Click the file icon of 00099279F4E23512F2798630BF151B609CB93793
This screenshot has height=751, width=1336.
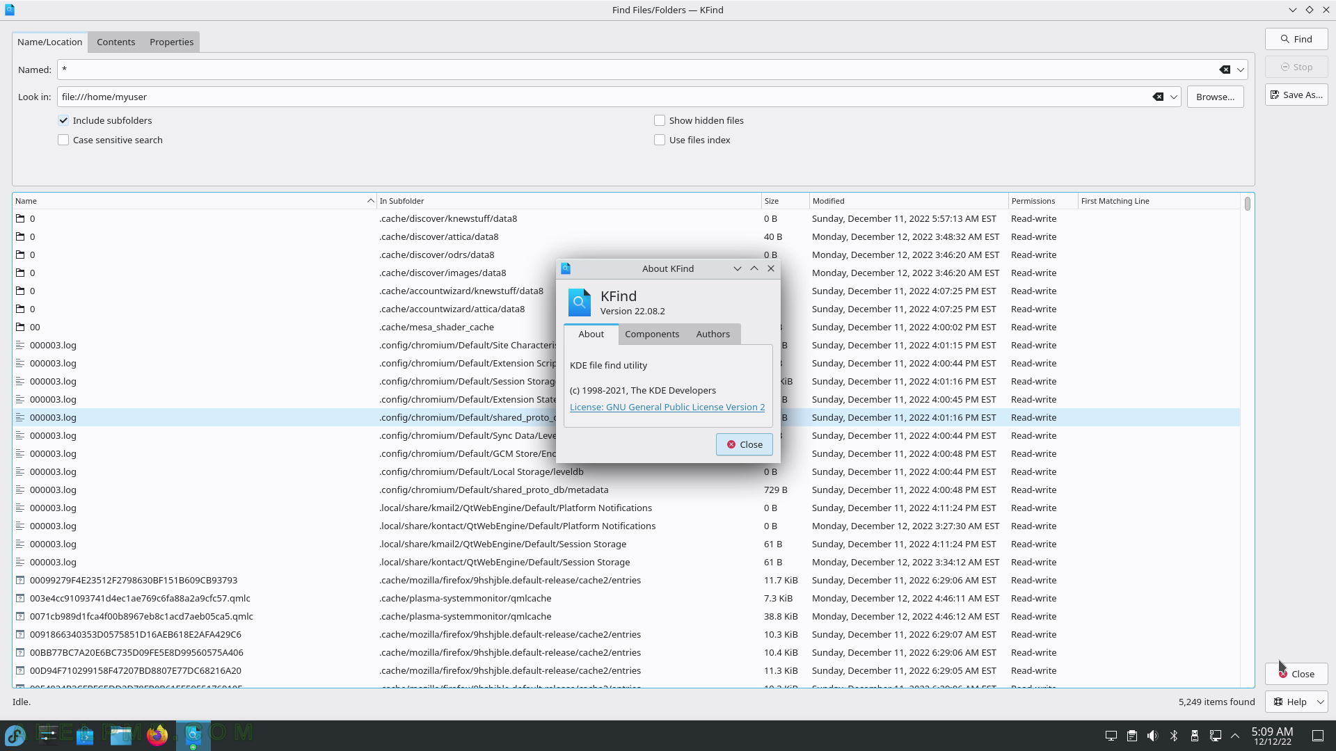click(21, 580)
